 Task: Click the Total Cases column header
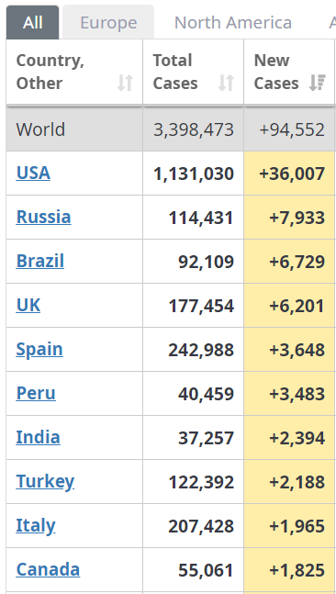point(193,72)
